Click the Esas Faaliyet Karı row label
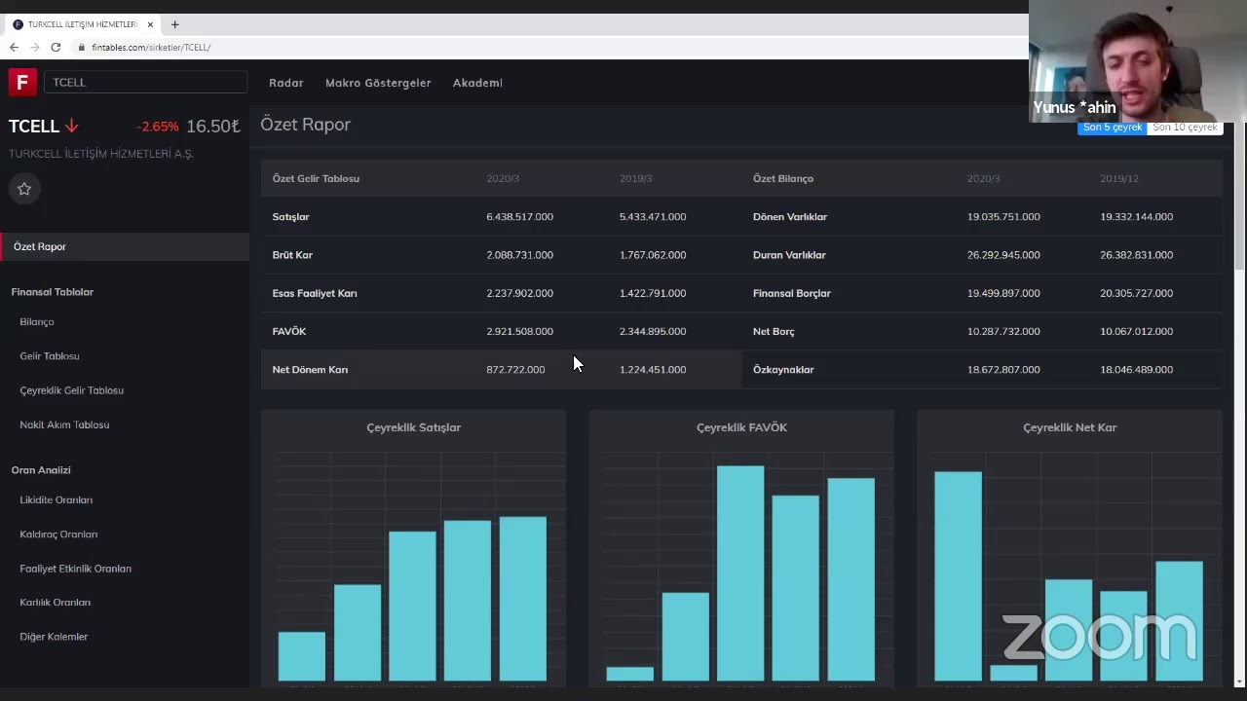The image size is (1247, 701). tap(315, 293)
